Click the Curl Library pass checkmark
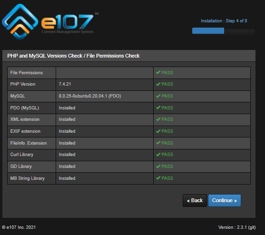 158,155
